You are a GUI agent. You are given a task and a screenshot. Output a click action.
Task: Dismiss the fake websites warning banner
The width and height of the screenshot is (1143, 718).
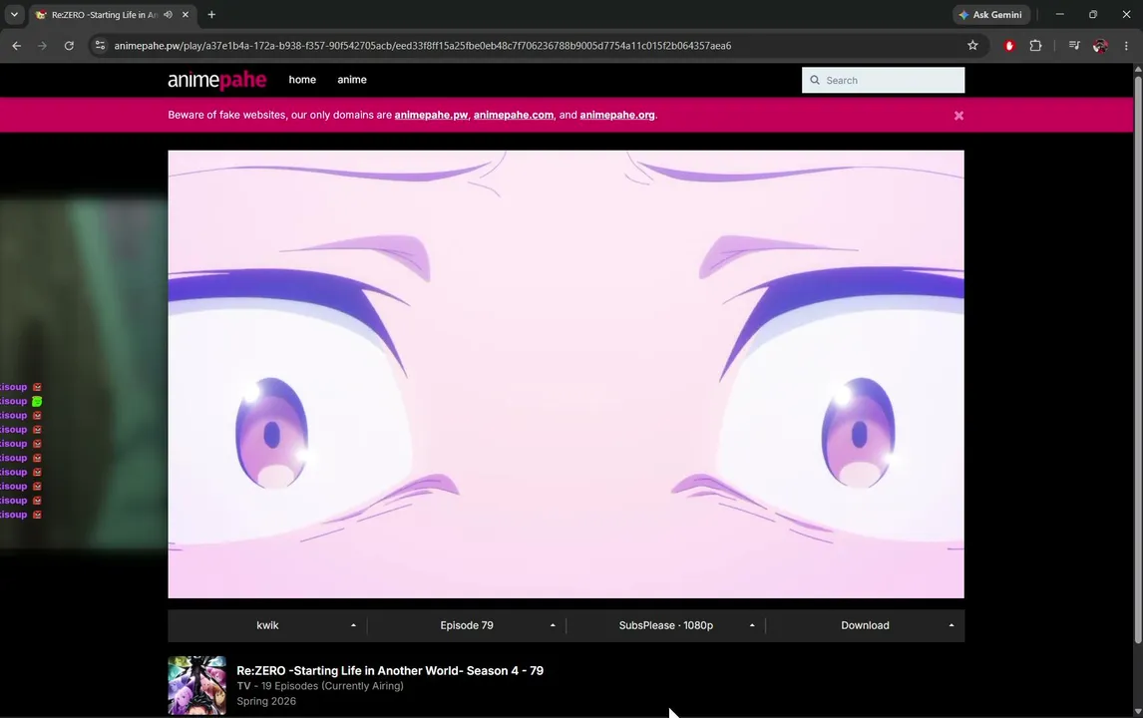pyautogui.click(x=958, y=115)
